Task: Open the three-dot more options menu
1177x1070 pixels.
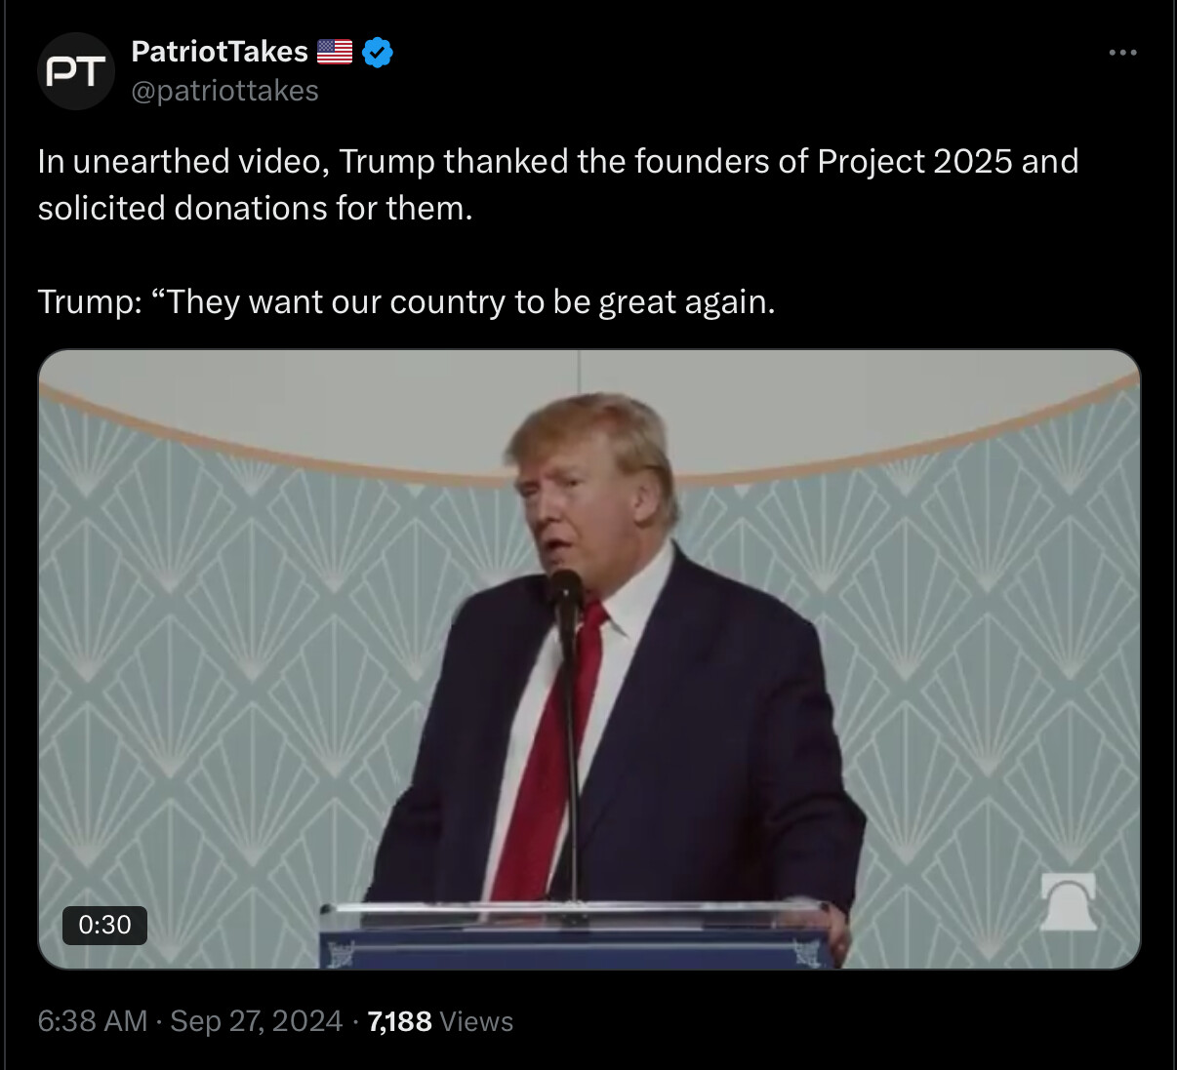Action: pos(1123,53)
